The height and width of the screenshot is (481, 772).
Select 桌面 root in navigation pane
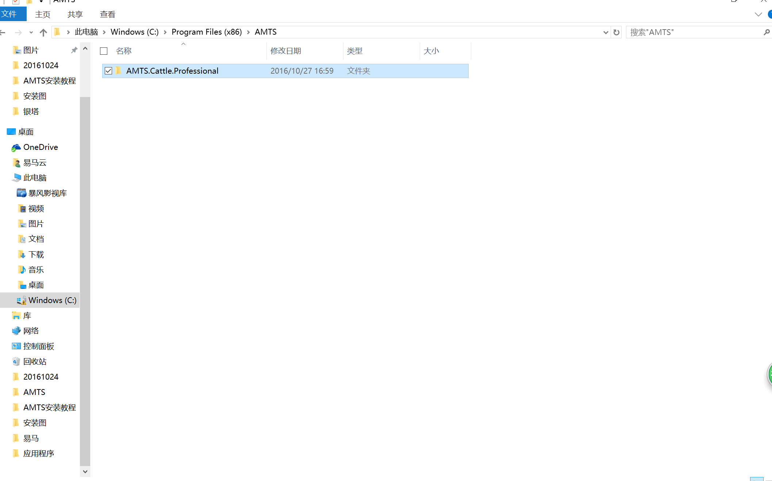click(26, 132)
